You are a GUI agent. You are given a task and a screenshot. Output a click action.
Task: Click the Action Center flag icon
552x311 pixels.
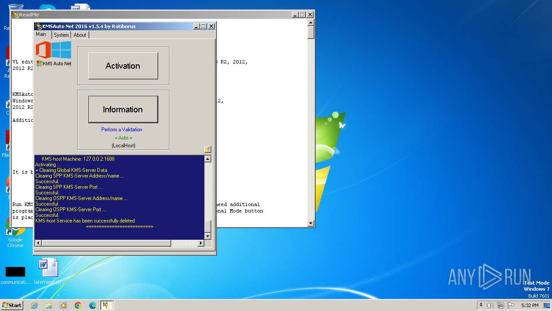511,305
